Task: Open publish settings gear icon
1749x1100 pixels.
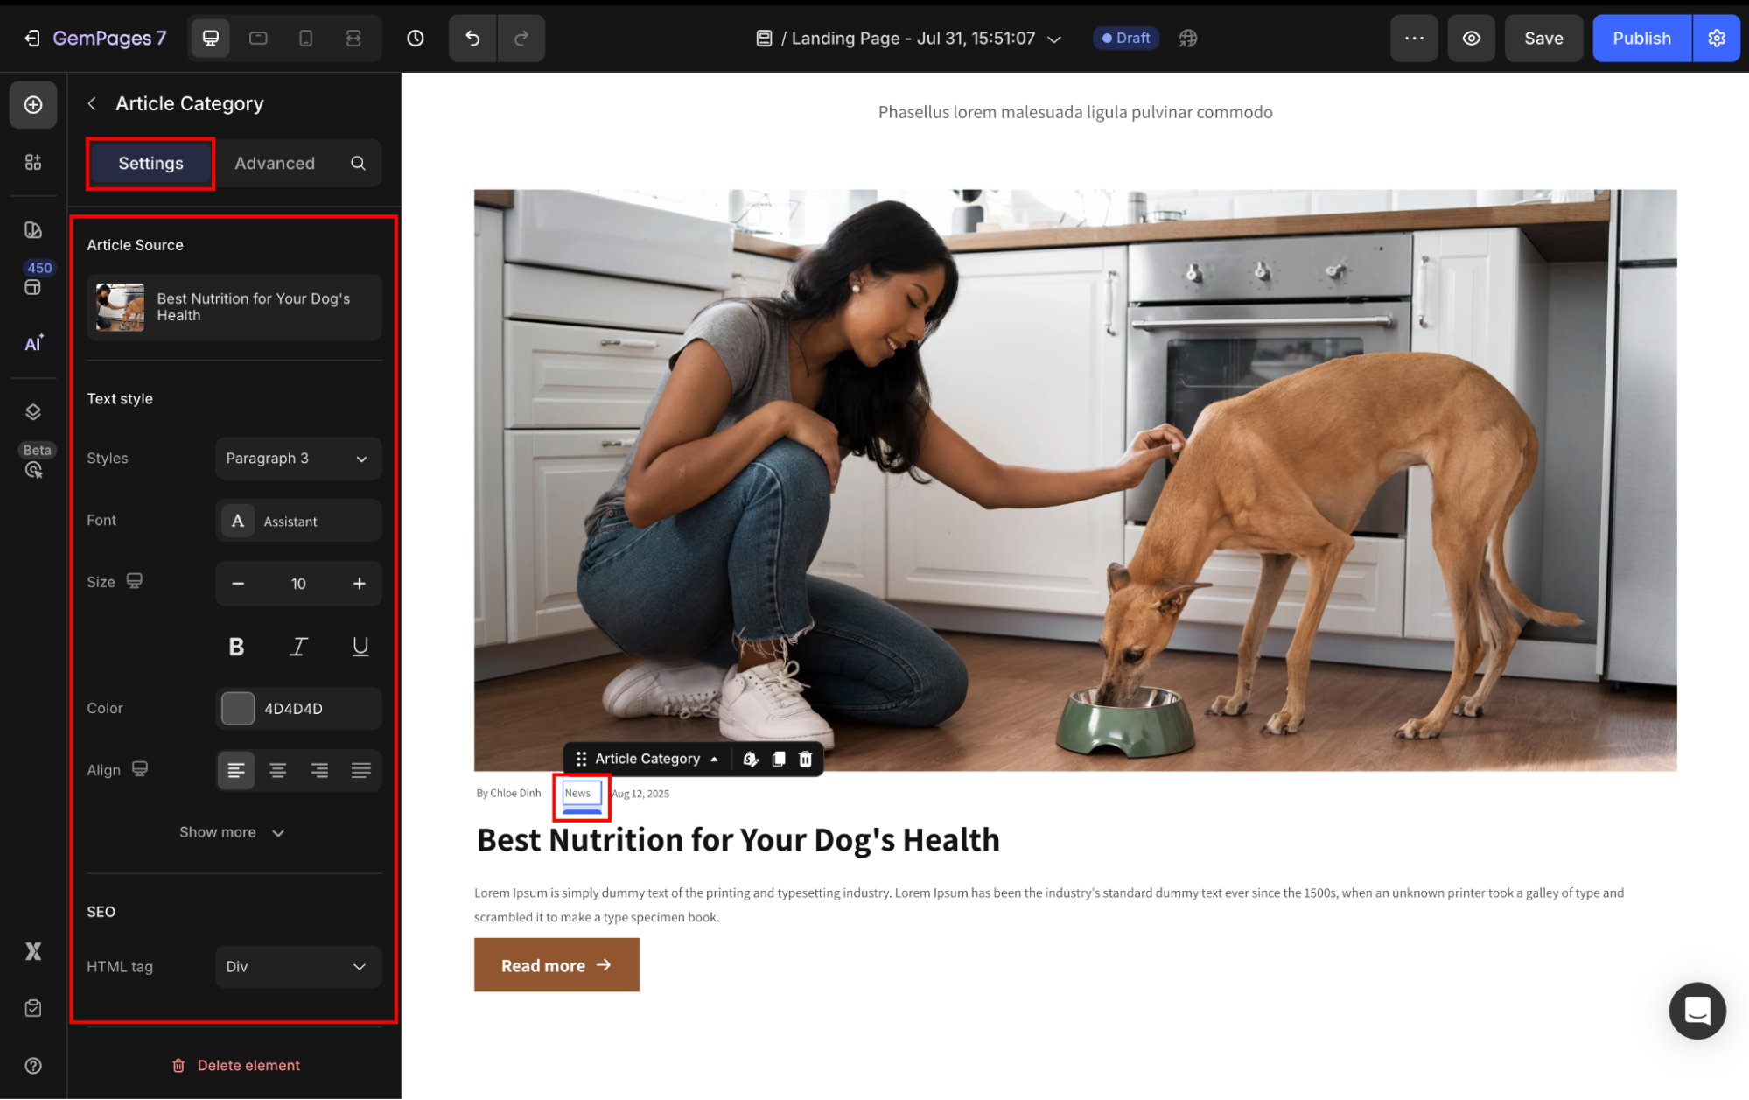Action: (1717, 39)
